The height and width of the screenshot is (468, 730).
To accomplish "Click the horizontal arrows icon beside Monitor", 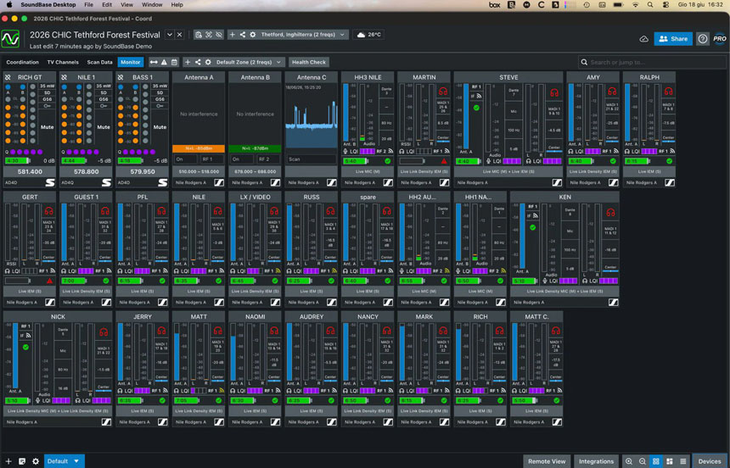I will pos(154,63).
